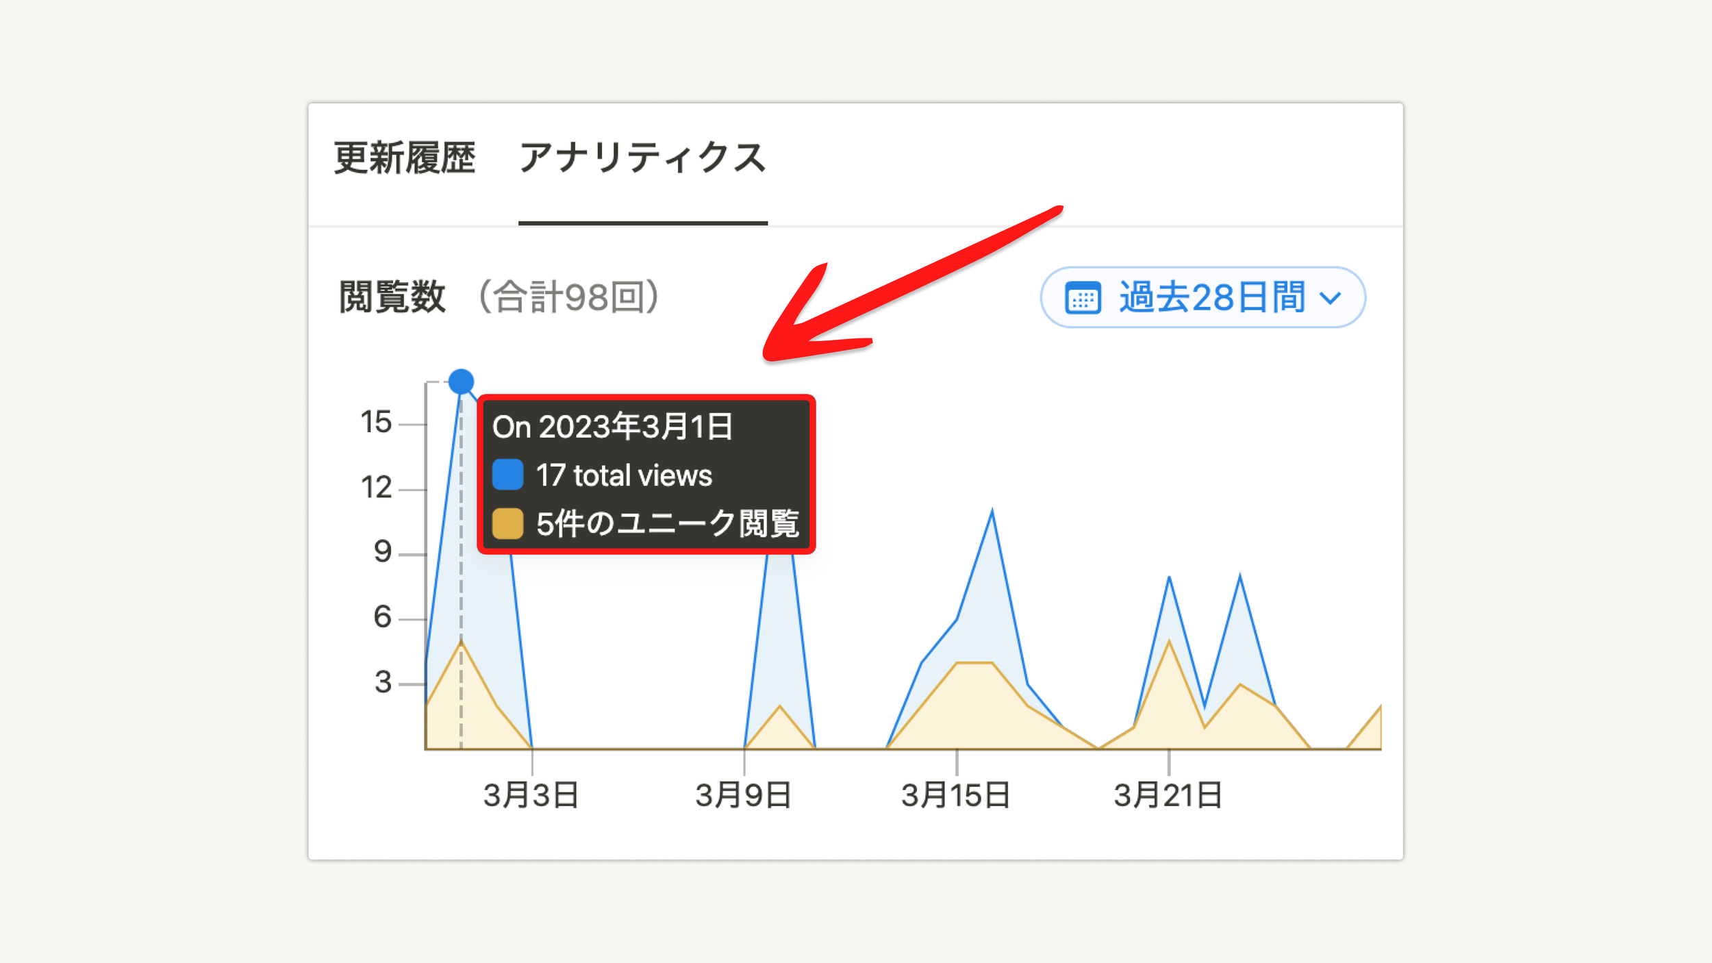Click the 3月21日 axis label

pos(1168,795)
